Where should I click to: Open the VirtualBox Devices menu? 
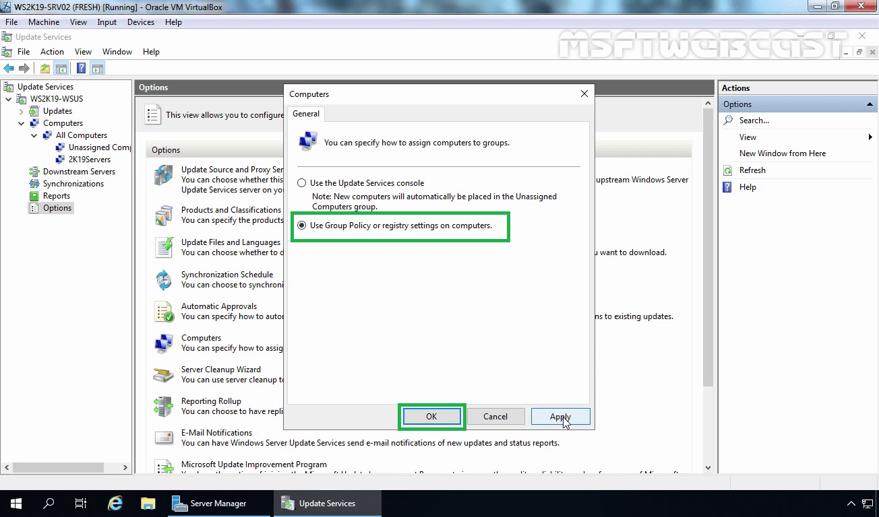coord(140,22)
